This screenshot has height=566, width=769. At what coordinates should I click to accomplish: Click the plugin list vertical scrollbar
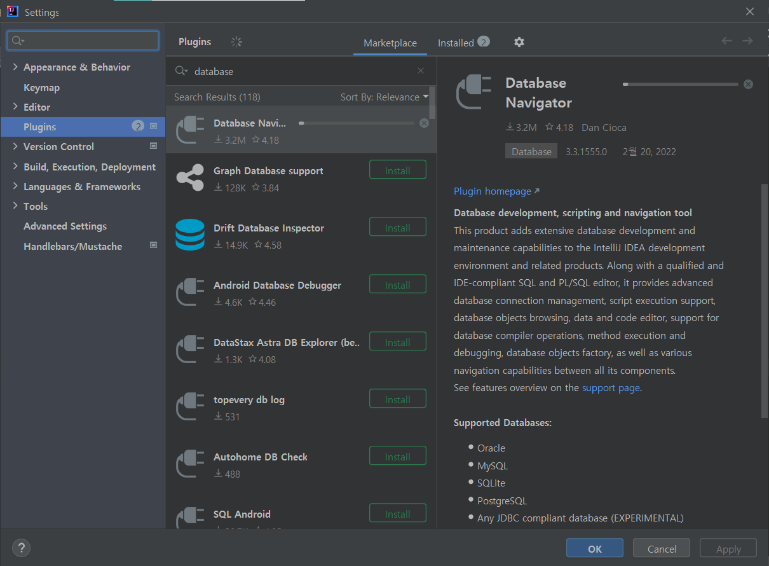(433, 103)
